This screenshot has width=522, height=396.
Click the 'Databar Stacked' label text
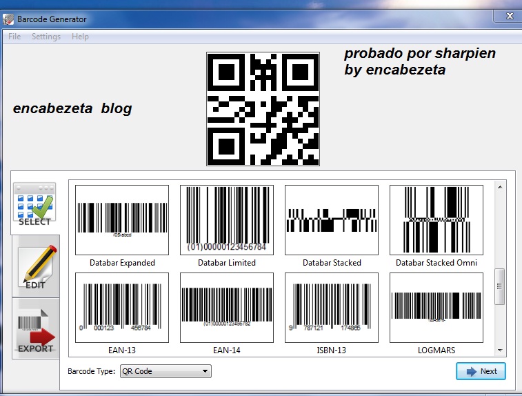332,263
